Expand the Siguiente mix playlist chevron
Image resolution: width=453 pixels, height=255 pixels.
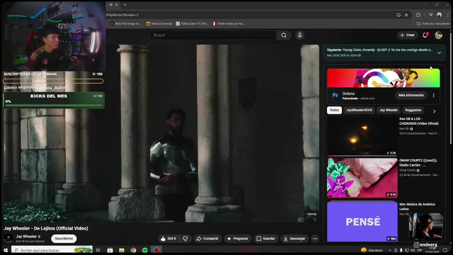pos(439,53)
